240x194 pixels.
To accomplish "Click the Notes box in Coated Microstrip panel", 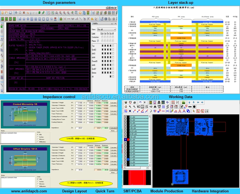I will 18,137.
